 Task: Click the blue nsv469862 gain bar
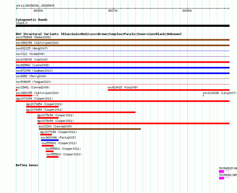[x=122, y=68]
